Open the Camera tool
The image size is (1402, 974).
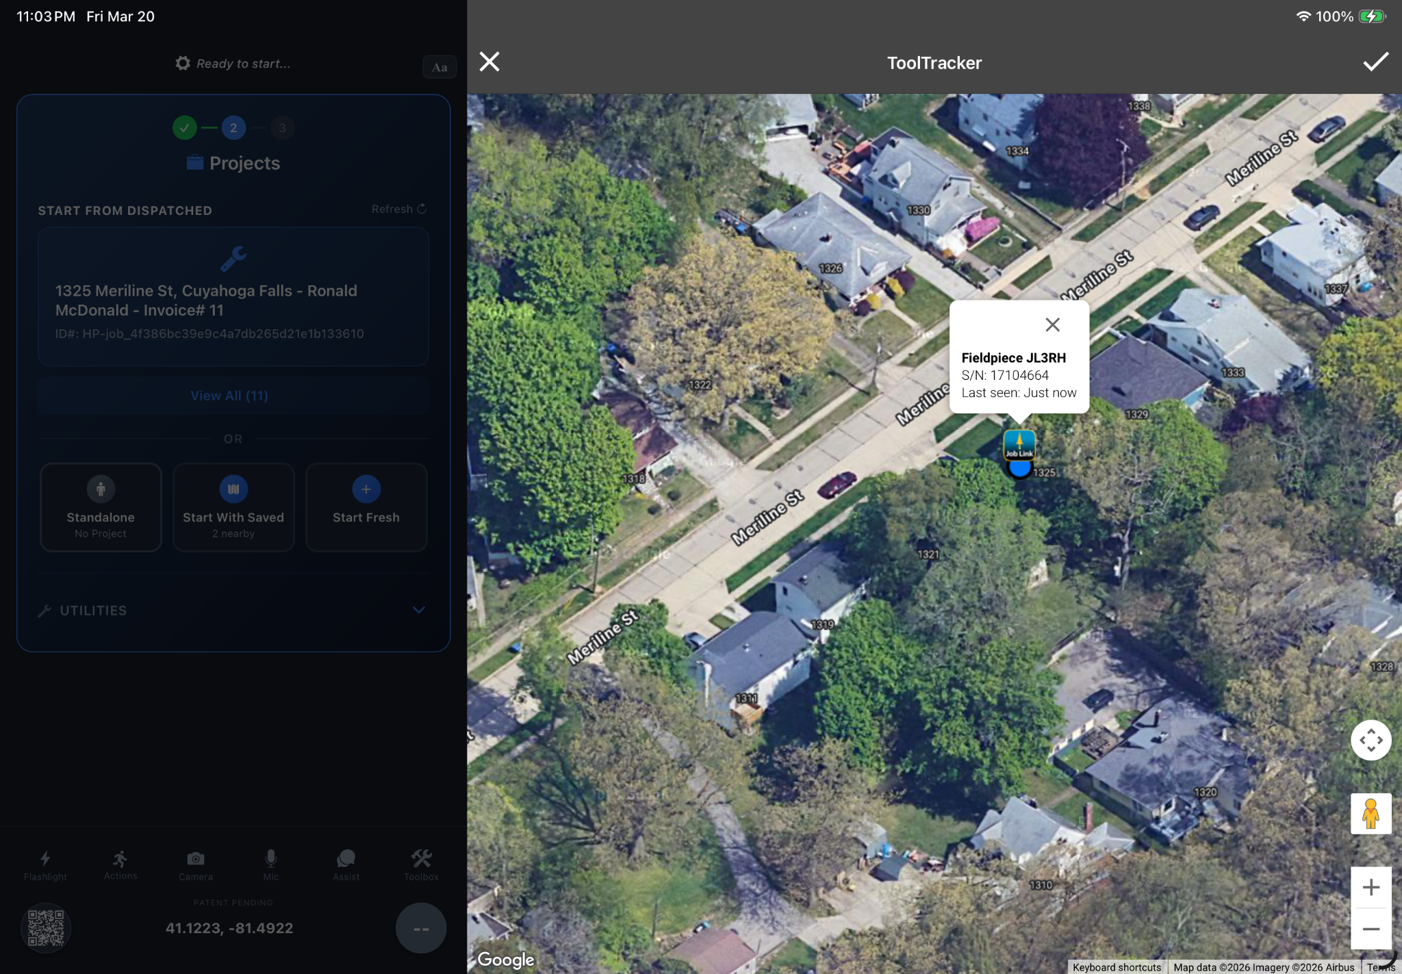[x=196, y=864]
